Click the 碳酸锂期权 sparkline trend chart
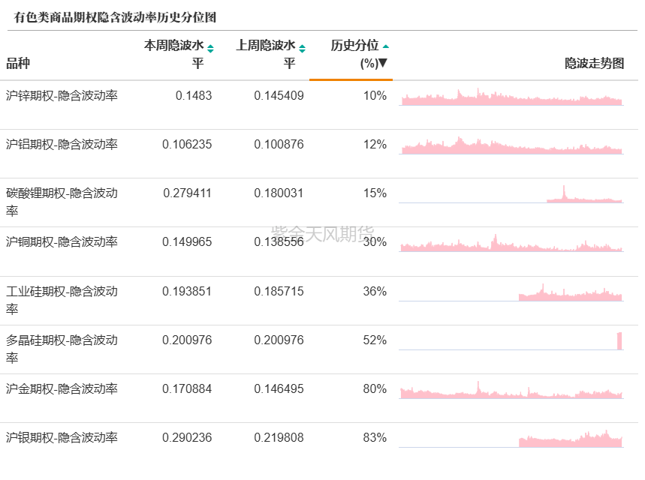 511,194
